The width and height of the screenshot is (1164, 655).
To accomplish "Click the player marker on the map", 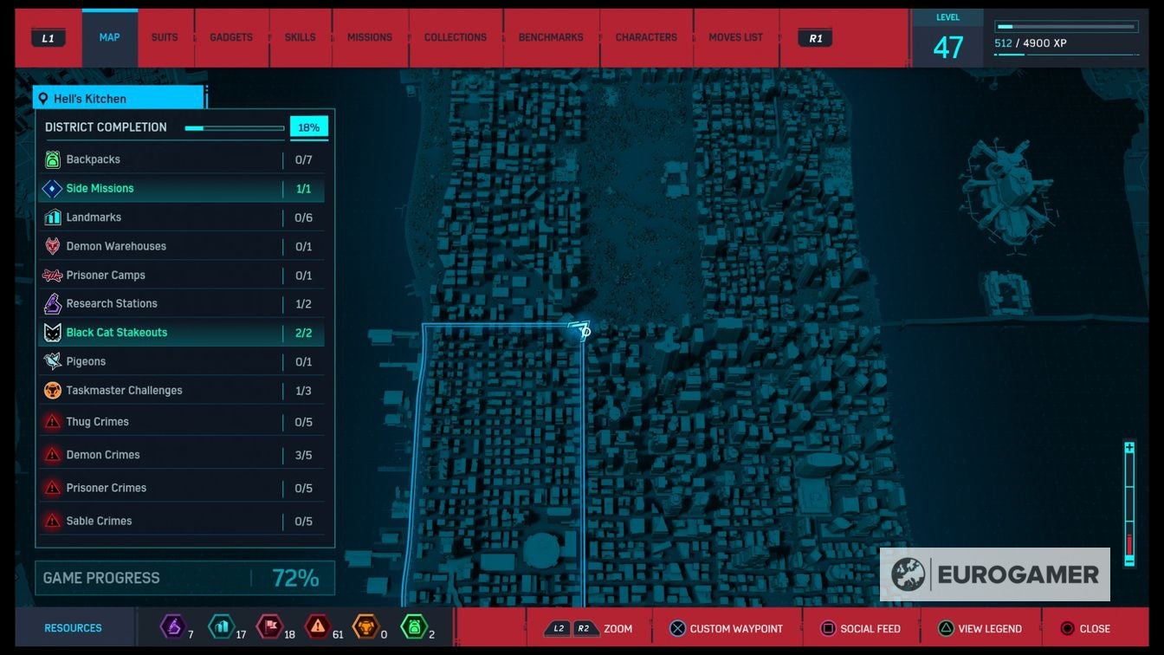I will click(x=579, y=330).
